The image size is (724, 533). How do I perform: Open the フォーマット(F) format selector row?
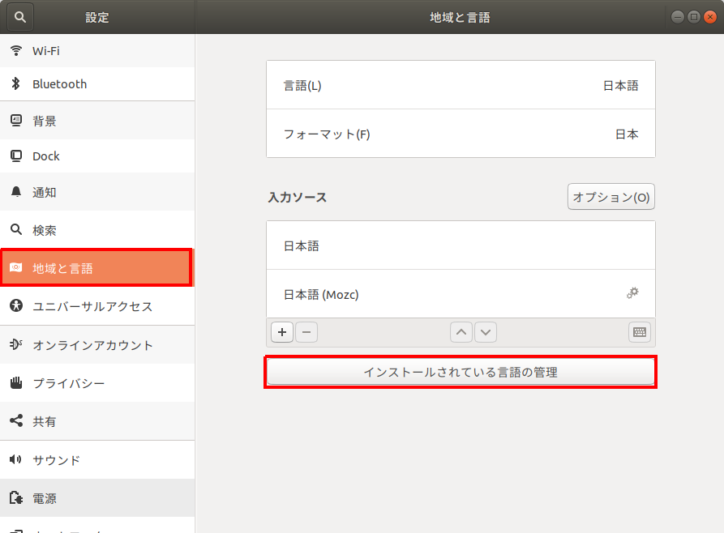[461, 134]
